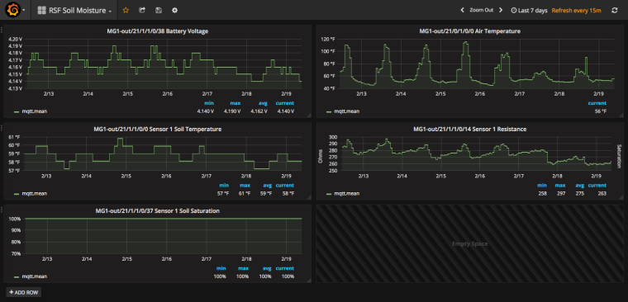Shift time range forward with right arrow
Image resolution: width=628 pixels, height=302 pixels.
coord(501,11)
